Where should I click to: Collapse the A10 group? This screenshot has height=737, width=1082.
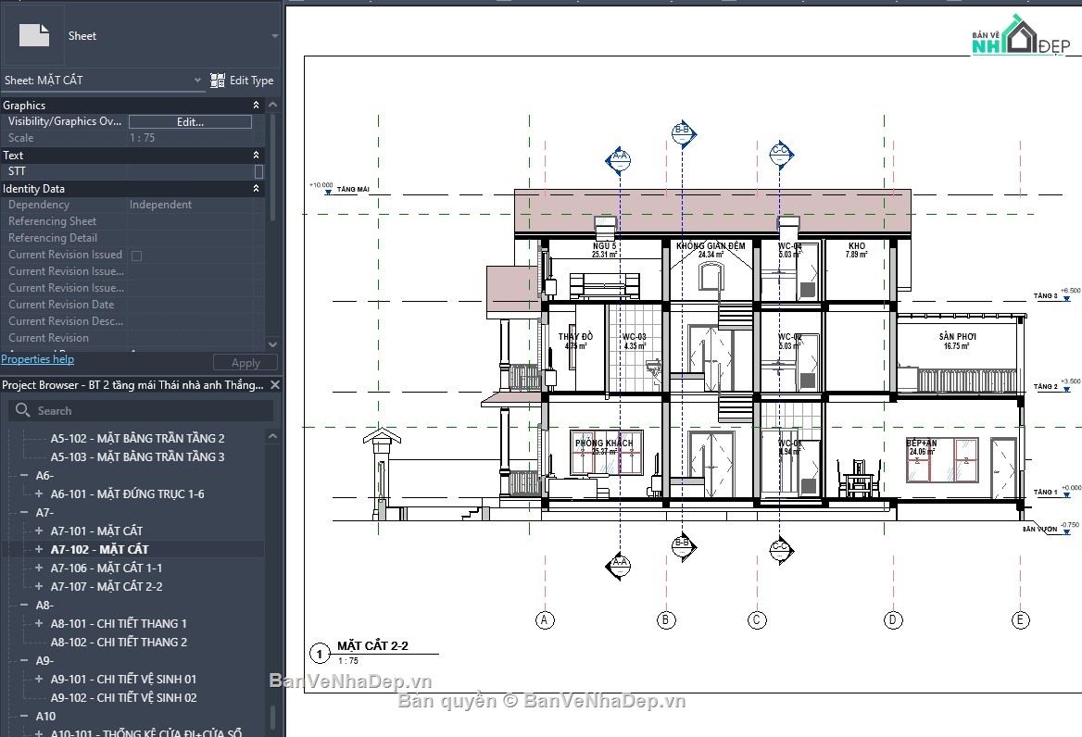pos(24,717)
